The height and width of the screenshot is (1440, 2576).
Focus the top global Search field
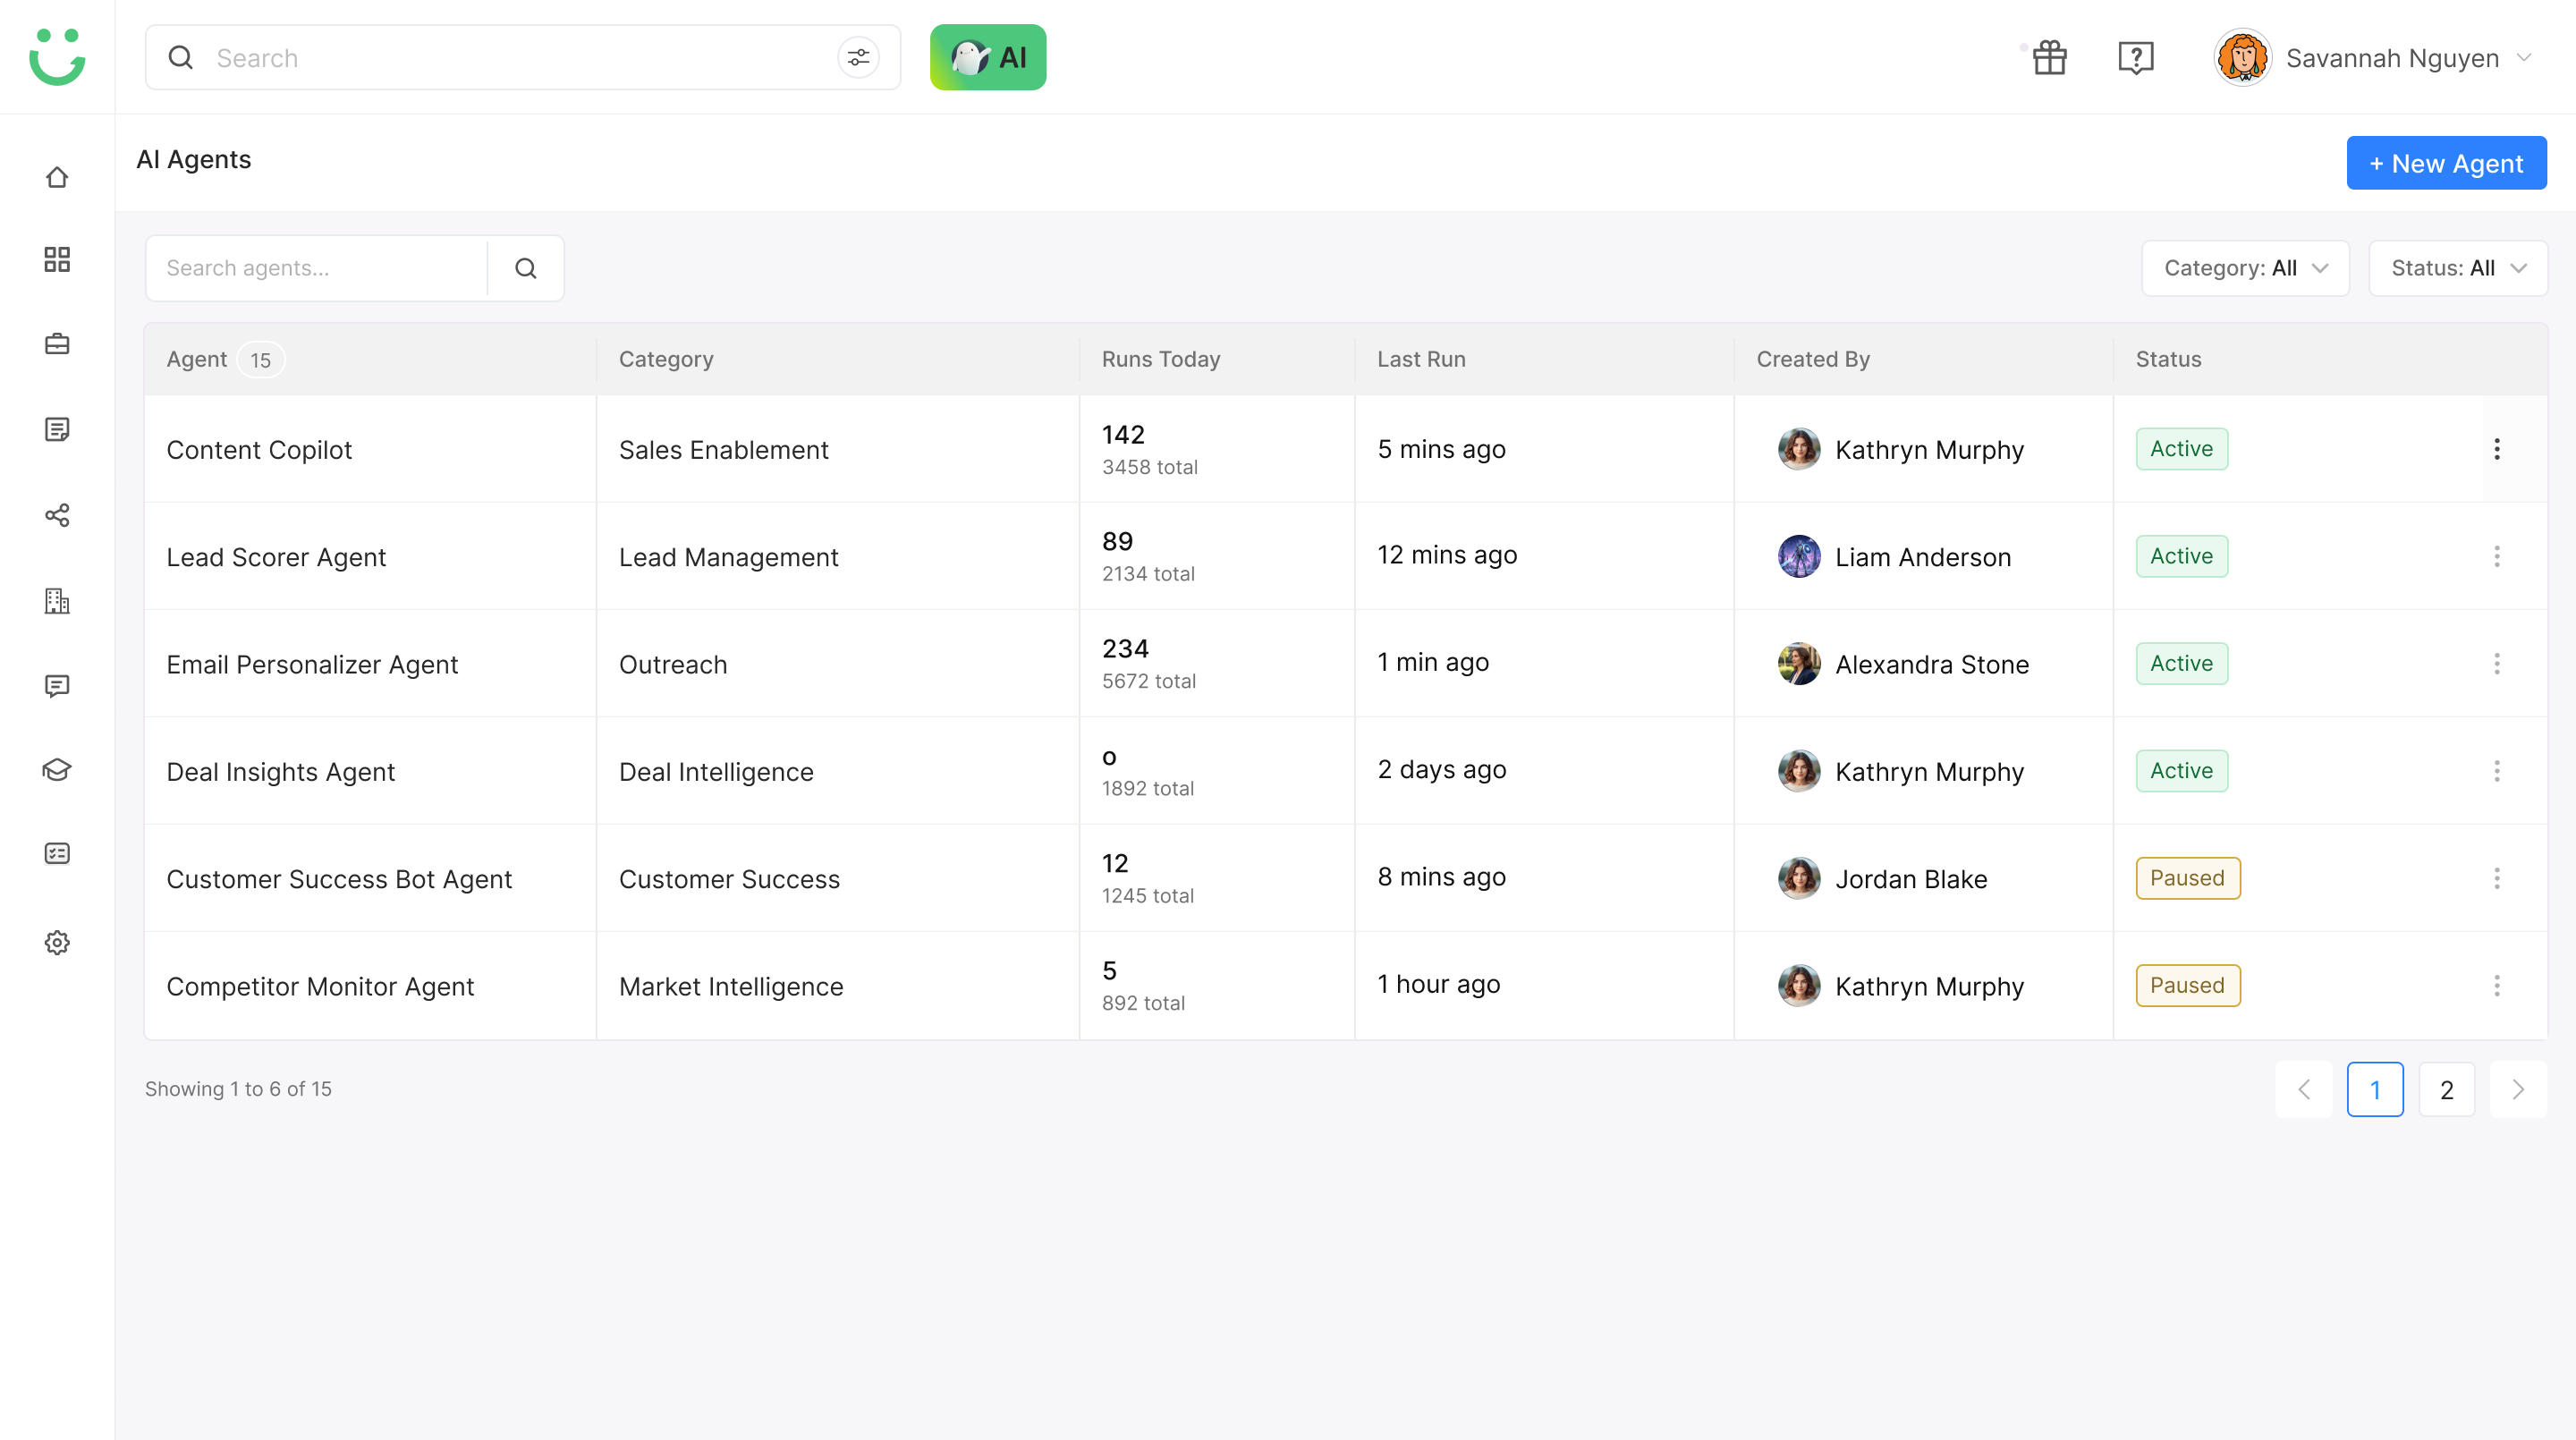tap(523, 57)
